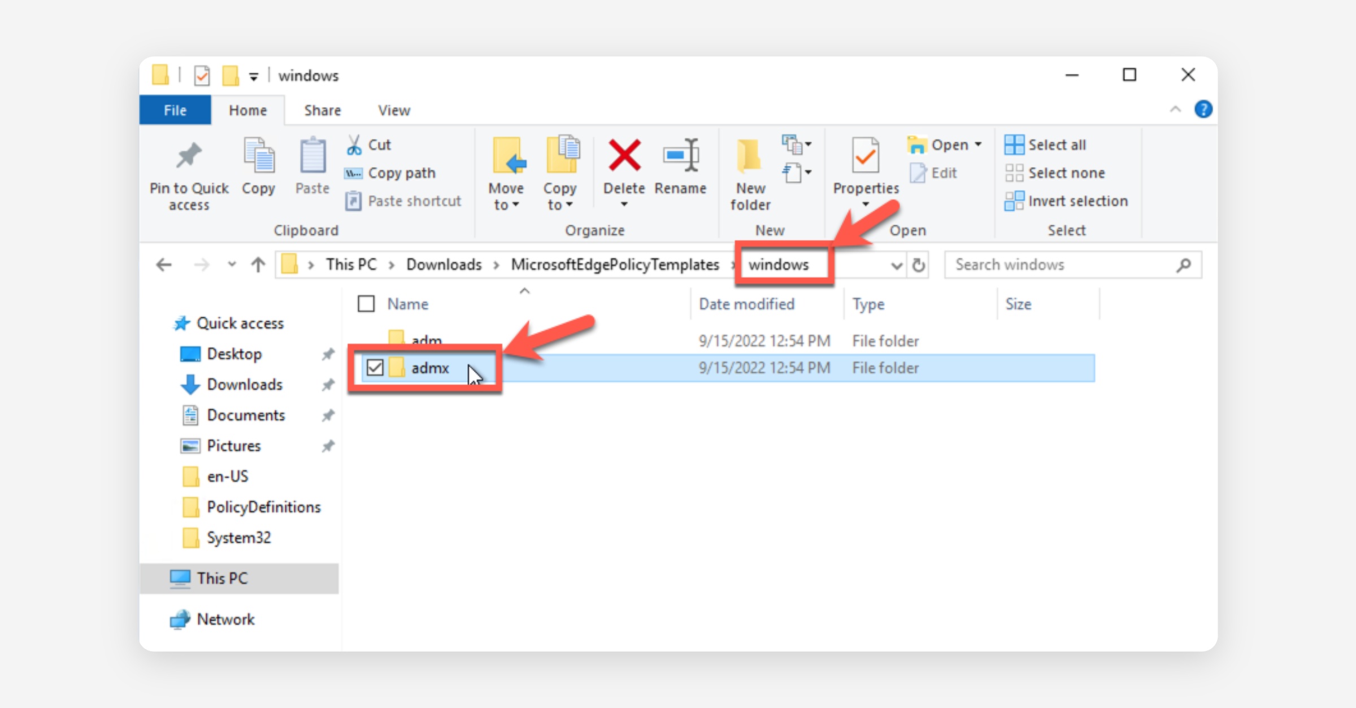Expand the address bar history dropdown
Viewport: 1356px width, 708px height.
896,265
